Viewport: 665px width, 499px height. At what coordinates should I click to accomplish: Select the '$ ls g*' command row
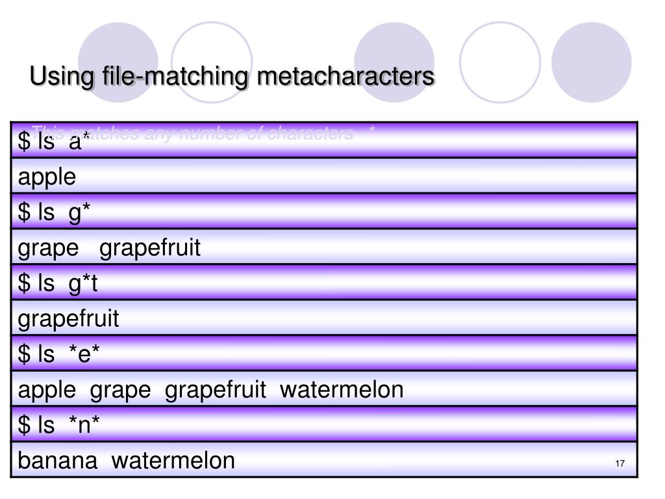(324, 211)
